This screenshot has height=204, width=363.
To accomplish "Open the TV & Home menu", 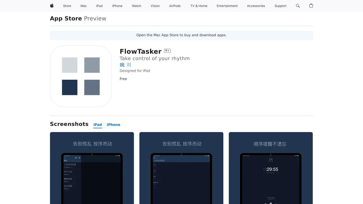I will click(199, 6).
